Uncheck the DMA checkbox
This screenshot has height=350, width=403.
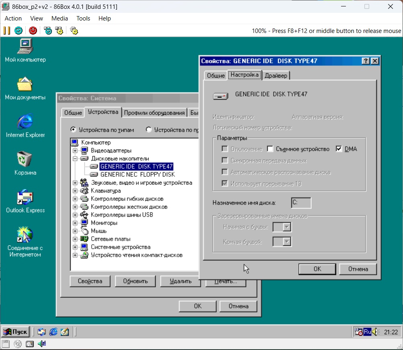click(339, 149)
